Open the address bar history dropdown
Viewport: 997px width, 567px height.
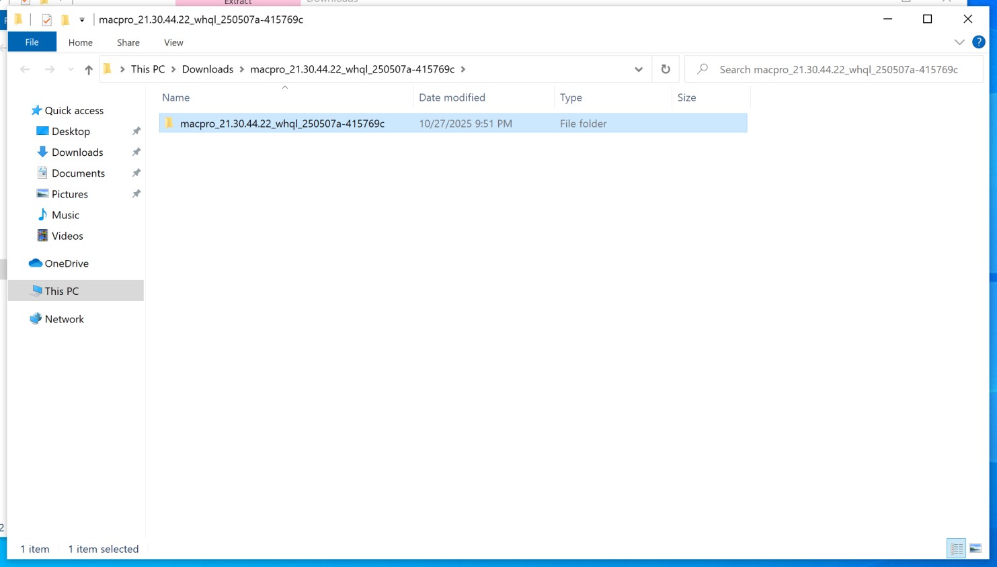(x=639, y=69)
